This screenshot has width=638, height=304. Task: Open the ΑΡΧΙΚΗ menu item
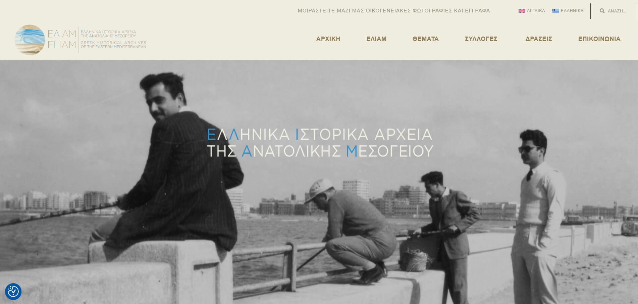click(328, 39)
